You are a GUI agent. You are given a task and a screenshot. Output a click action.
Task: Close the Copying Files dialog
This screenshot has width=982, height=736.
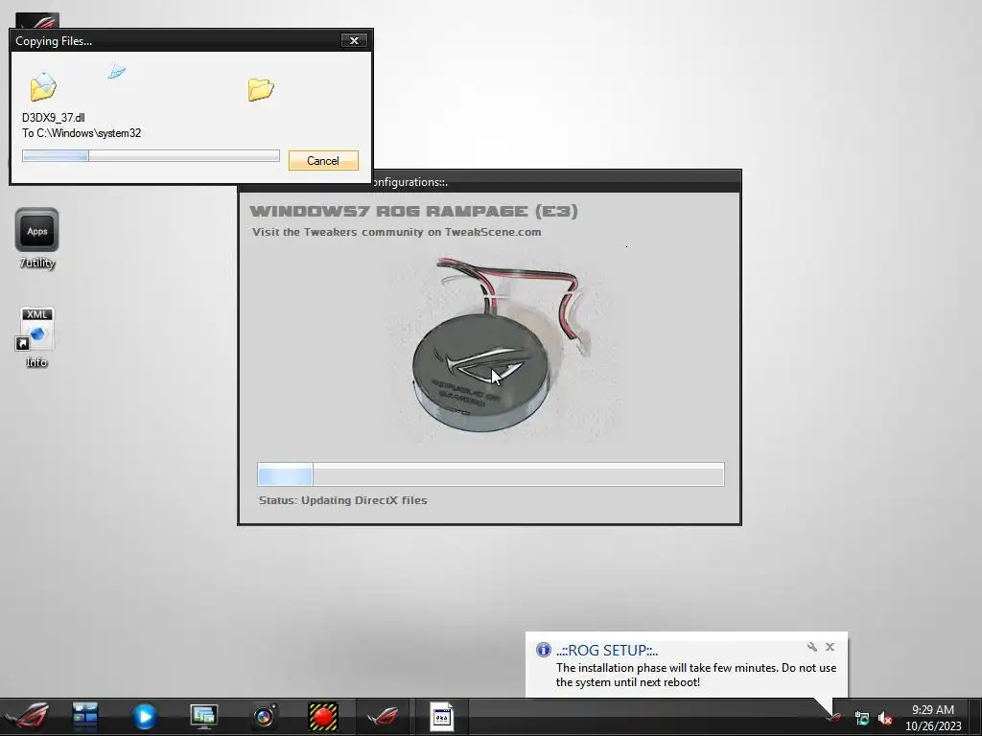(354, 40)
